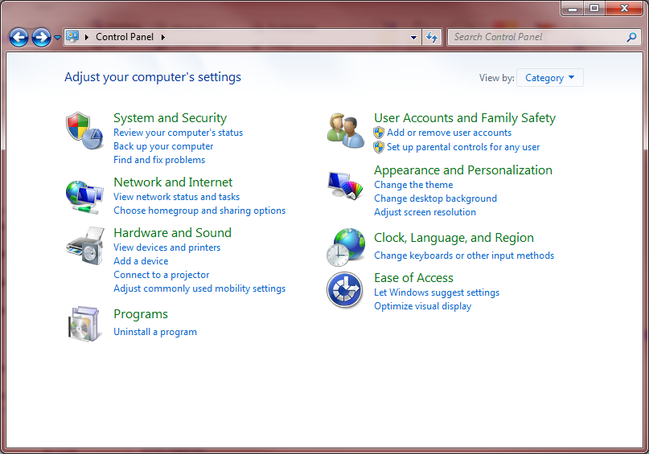This screenshot has height=454, width=649.
Task: Click the Hardware and Sound printer icon
Action: point(84,246)
